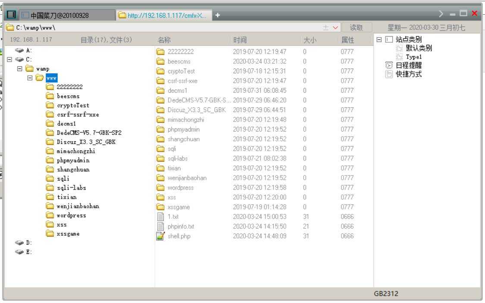Select the shell.php file name
This screenshot has height=303, width=485.
179,236
